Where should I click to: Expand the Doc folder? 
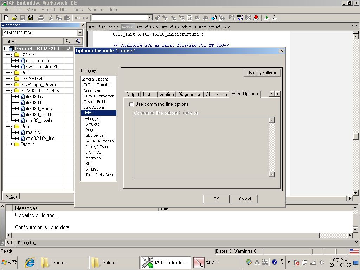click(12, 72)
